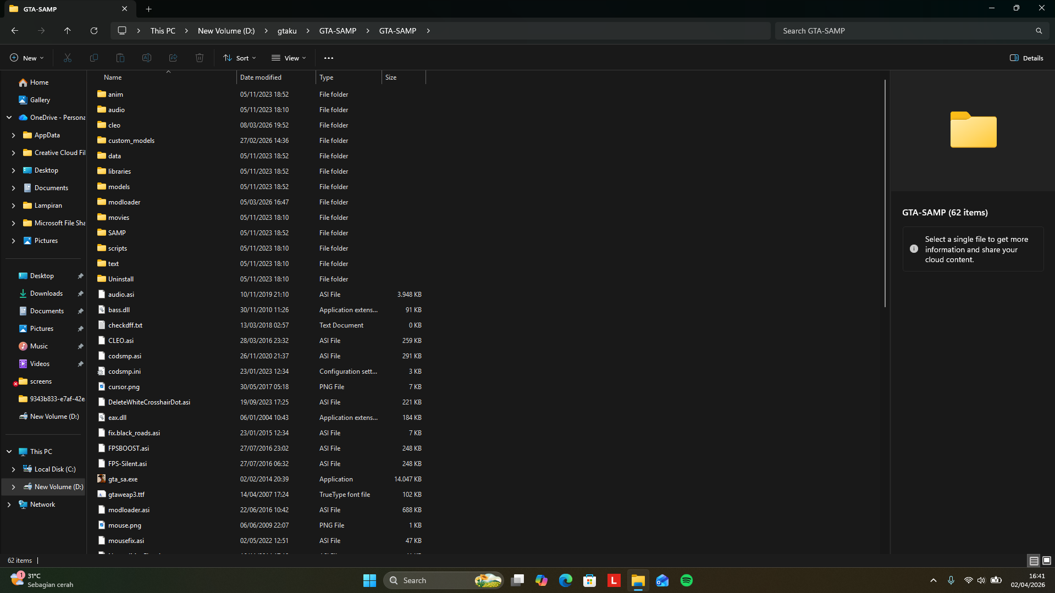This screenshot has height=593, width=1055.
Task: Open the See more options menu
Action: pos(329,58)
